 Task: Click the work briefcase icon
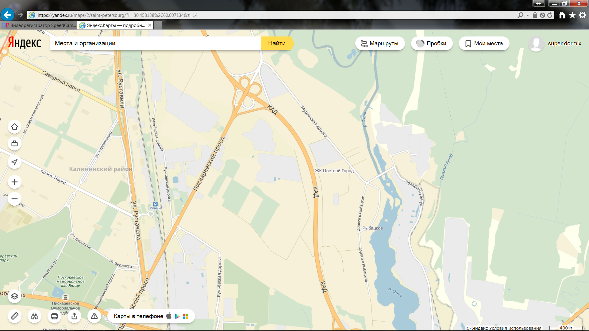(x=14, y=143)
